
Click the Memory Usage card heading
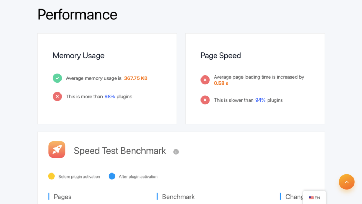(78, 56)
